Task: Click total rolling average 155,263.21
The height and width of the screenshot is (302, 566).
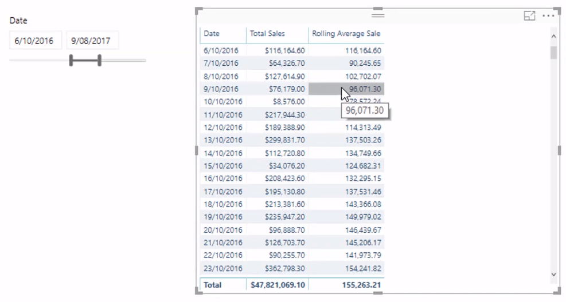Action: (361, 285)
